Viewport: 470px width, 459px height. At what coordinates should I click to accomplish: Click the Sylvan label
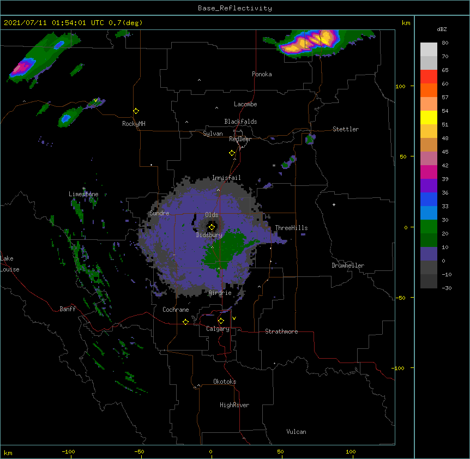pyautogui.click(x=213, y=134)
